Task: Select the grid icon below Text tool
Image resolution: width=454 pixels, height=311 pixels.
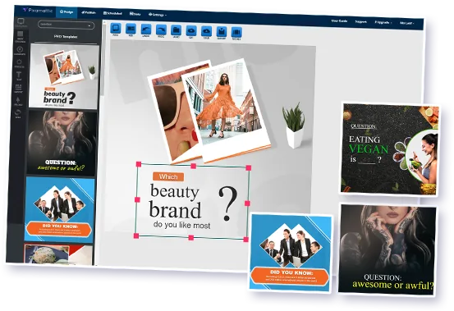Action: tap(18, 88)
